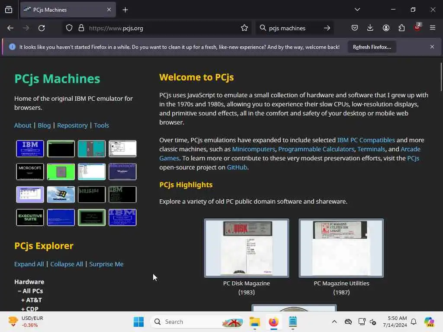This screenshot has width=443, height=332.
Task: Click the search box containing pcjs machines
Action: [x=294, y=28]
